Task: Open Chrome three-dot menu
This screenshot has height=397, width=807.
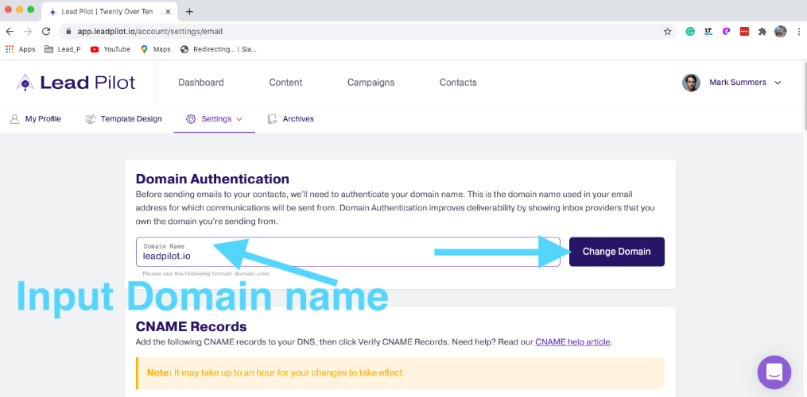Action: click(797, 32)
